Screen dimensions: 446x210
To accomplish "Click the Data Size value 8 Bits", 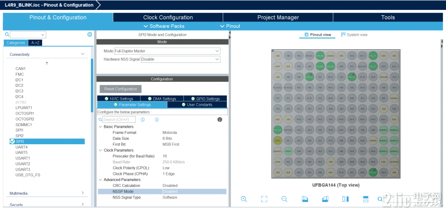I will [x=167, y=138].
